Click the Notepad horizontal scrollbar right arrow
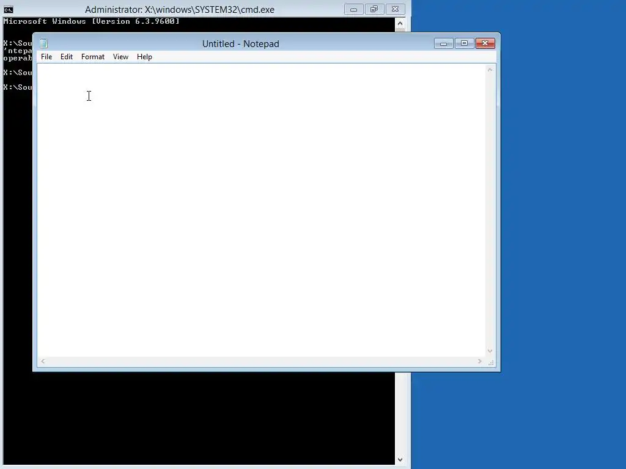 tap(479, 362)
